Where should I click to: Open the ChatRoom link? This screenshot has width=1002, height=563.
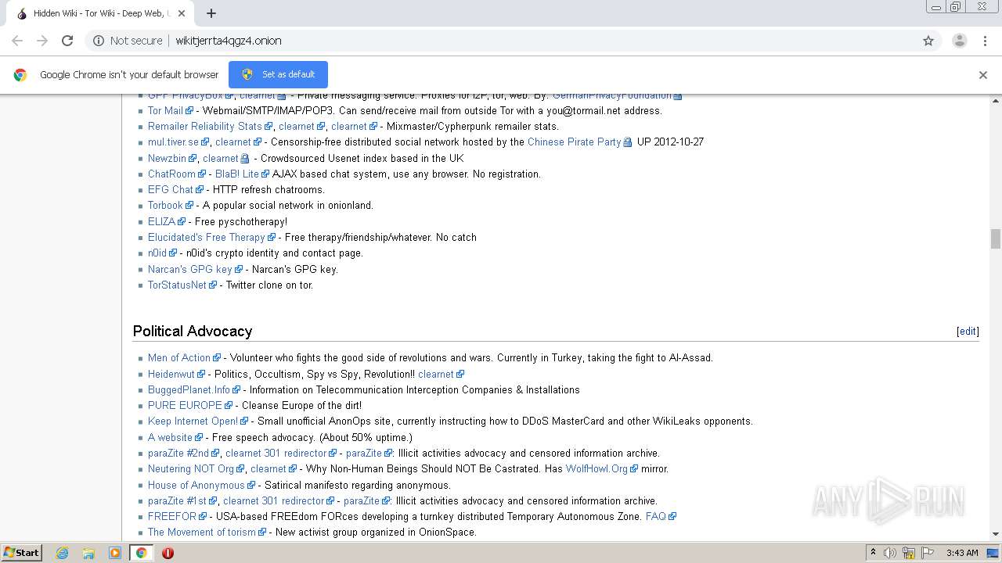pos(171,174)
